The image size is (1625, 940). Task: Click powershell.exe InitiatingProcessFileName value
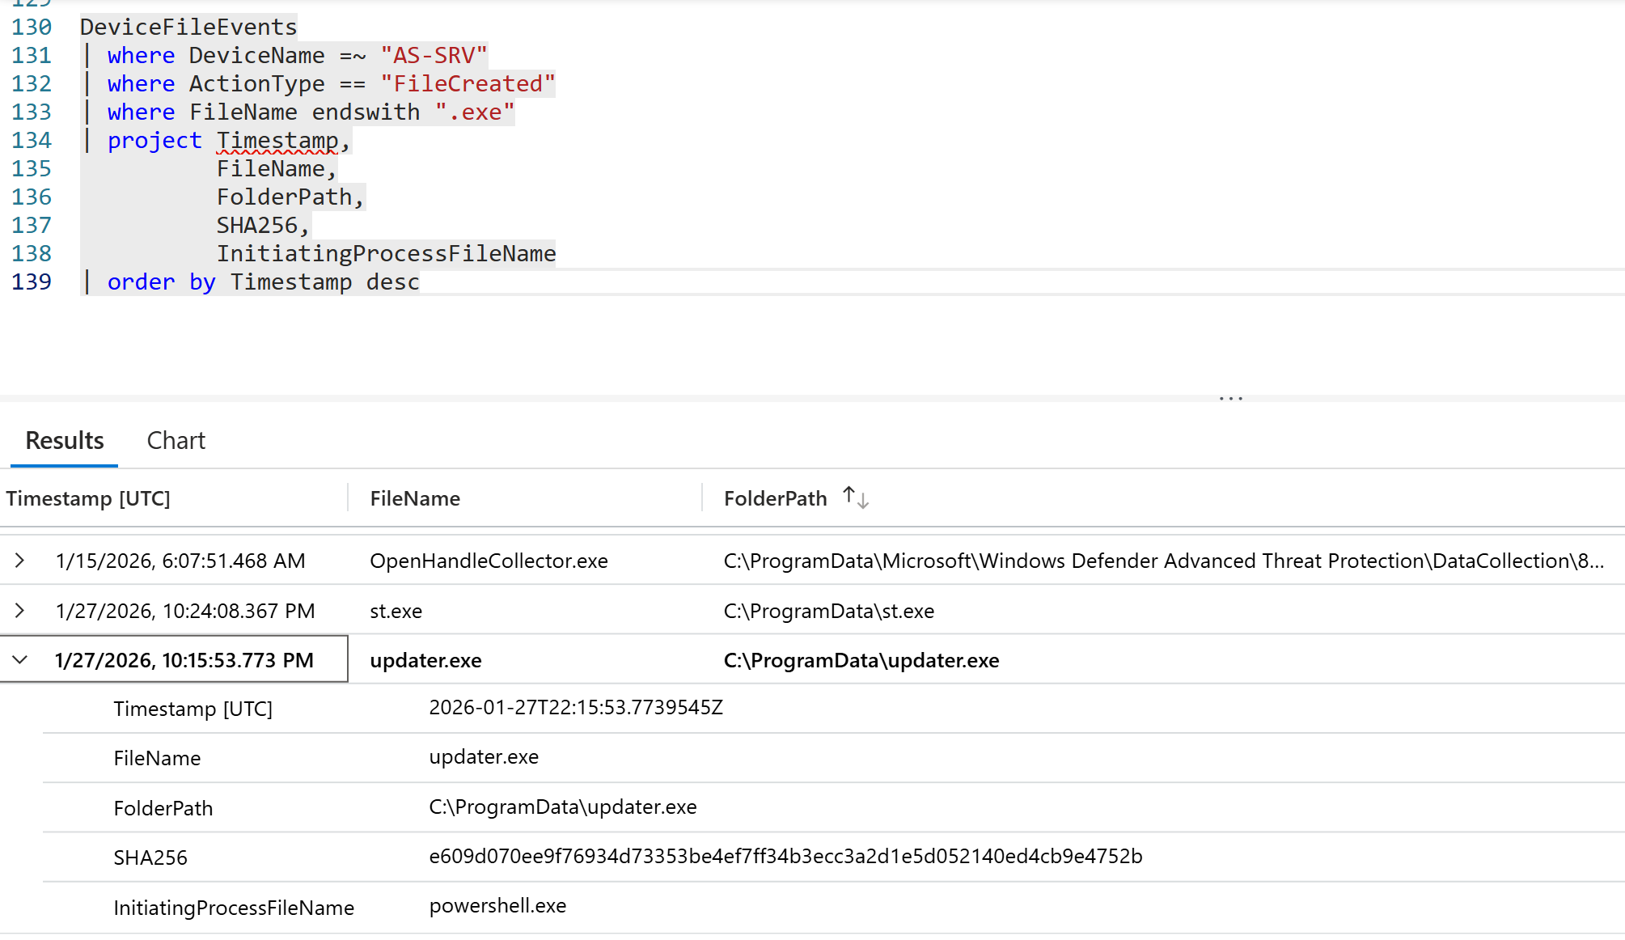pyautogui.click(x=497, y=906)
